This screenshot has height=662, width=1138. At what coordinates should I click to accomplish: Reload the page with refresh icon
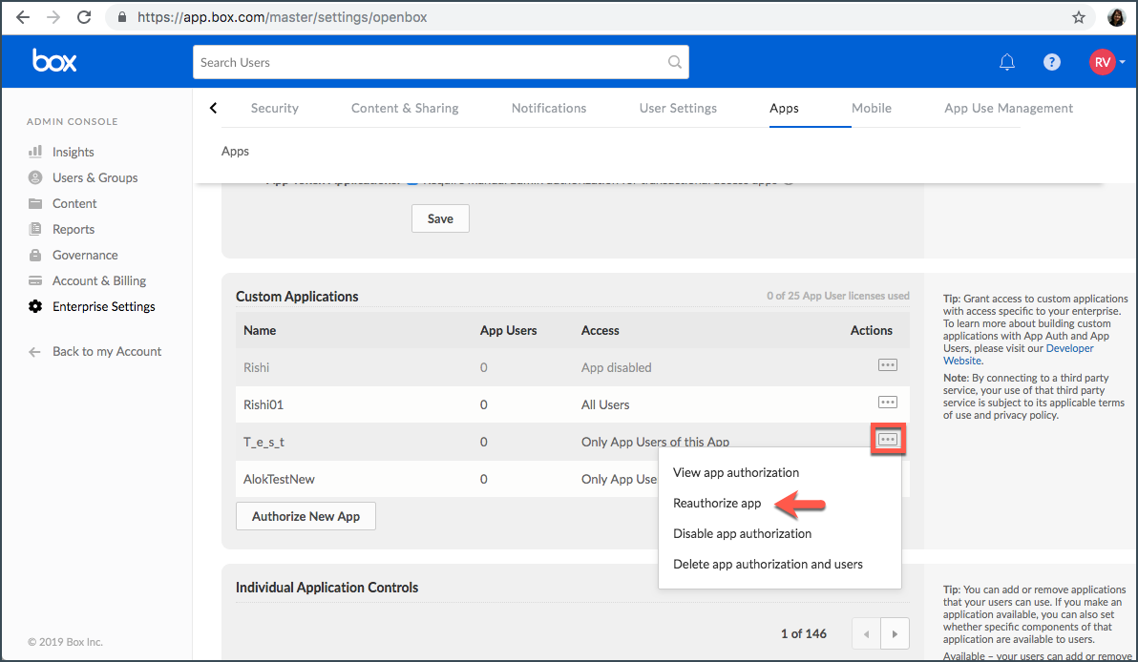[x=84, y=16]
